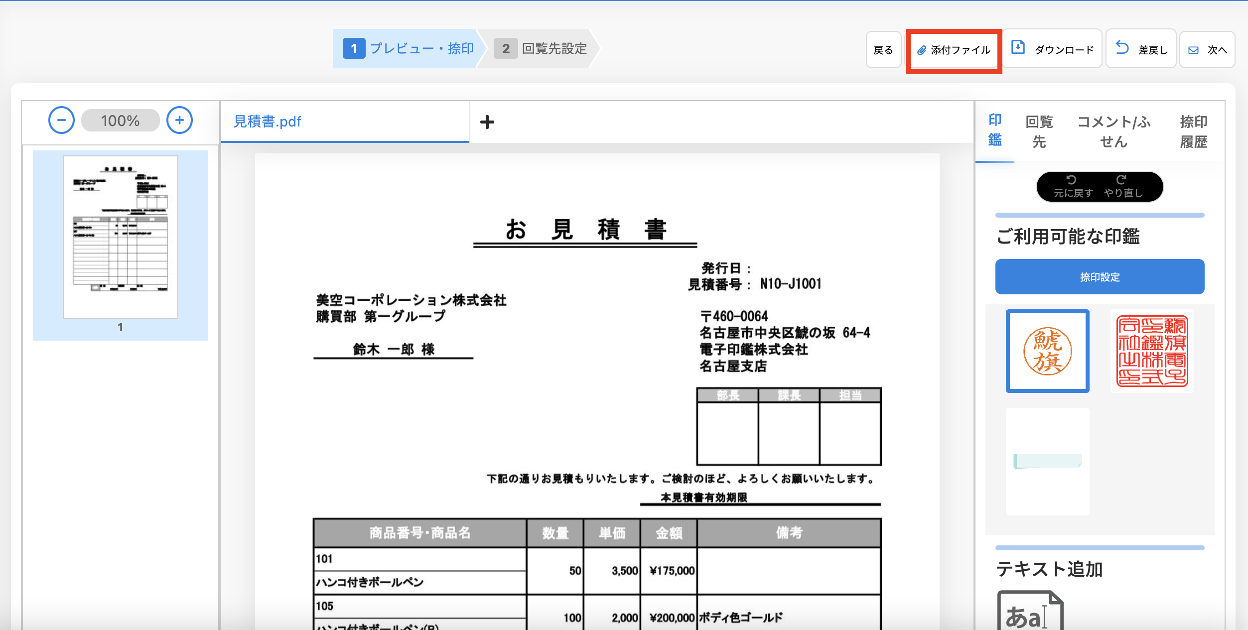1248x630 pixels.
Task: Open 添付ファイル attachments
Action: click(x=954, y=50)
